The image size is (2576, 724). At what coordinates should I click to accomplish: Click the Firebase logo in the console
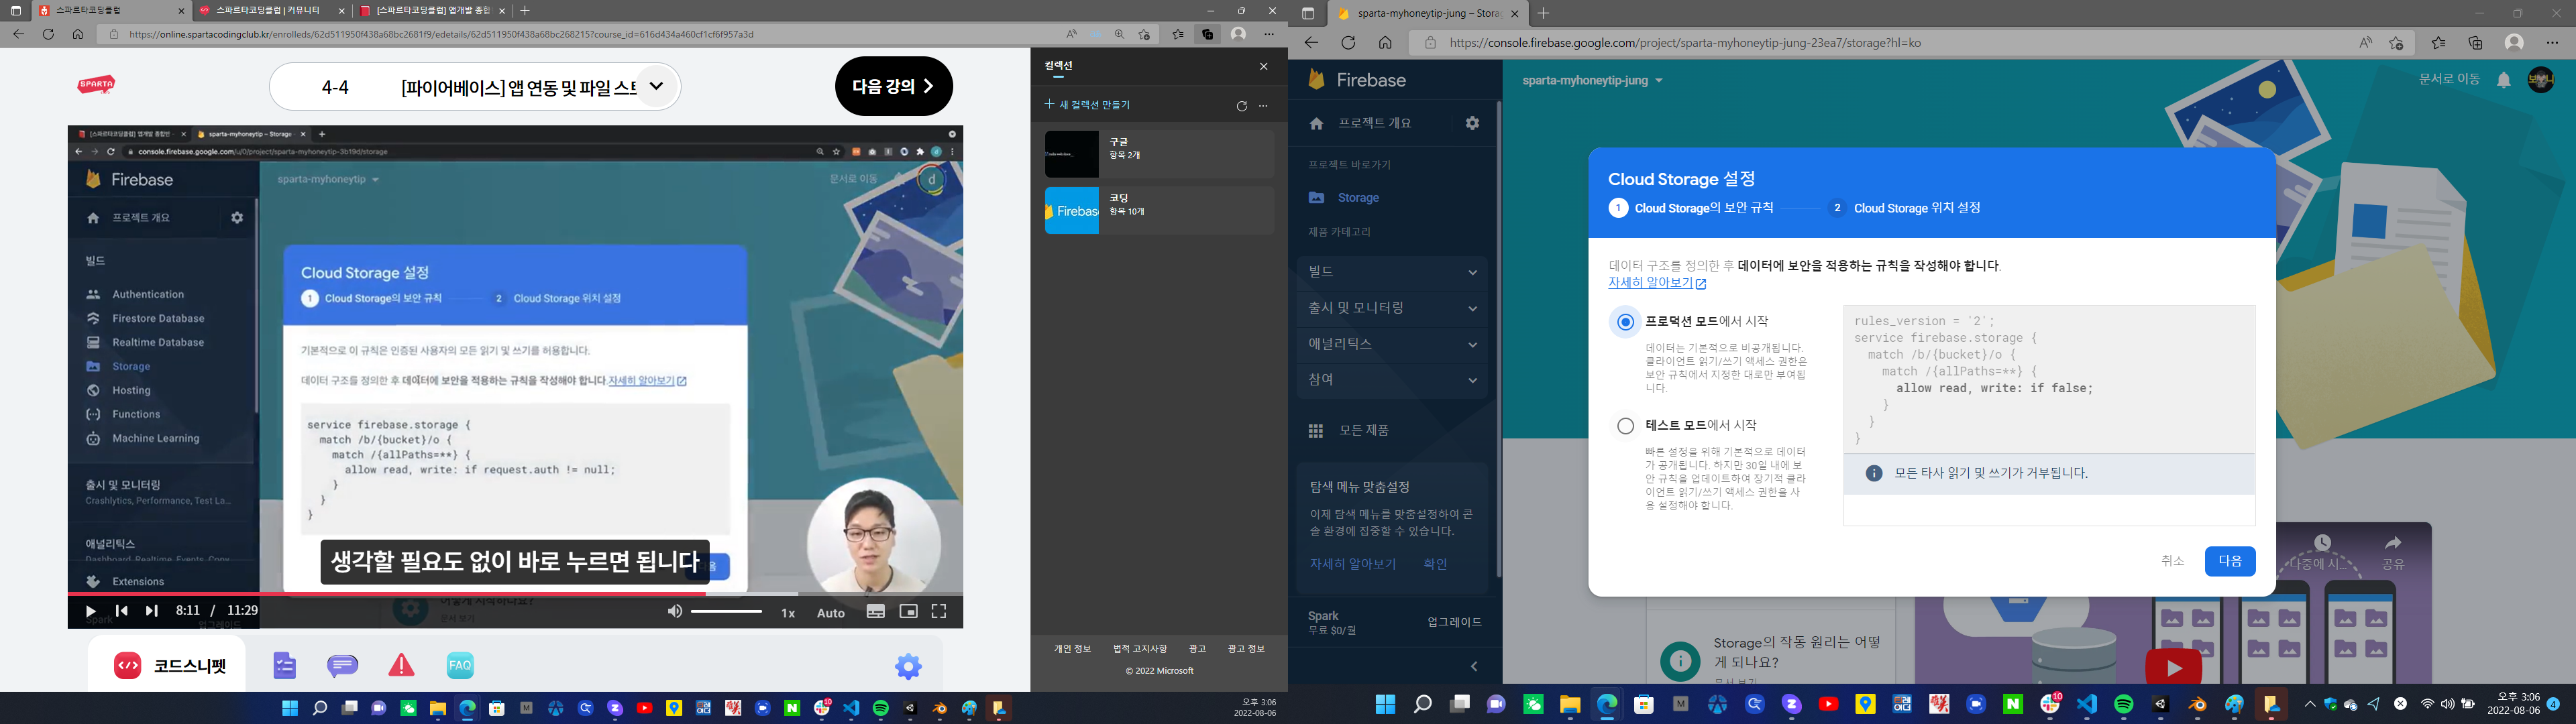tap(1356, 80)
